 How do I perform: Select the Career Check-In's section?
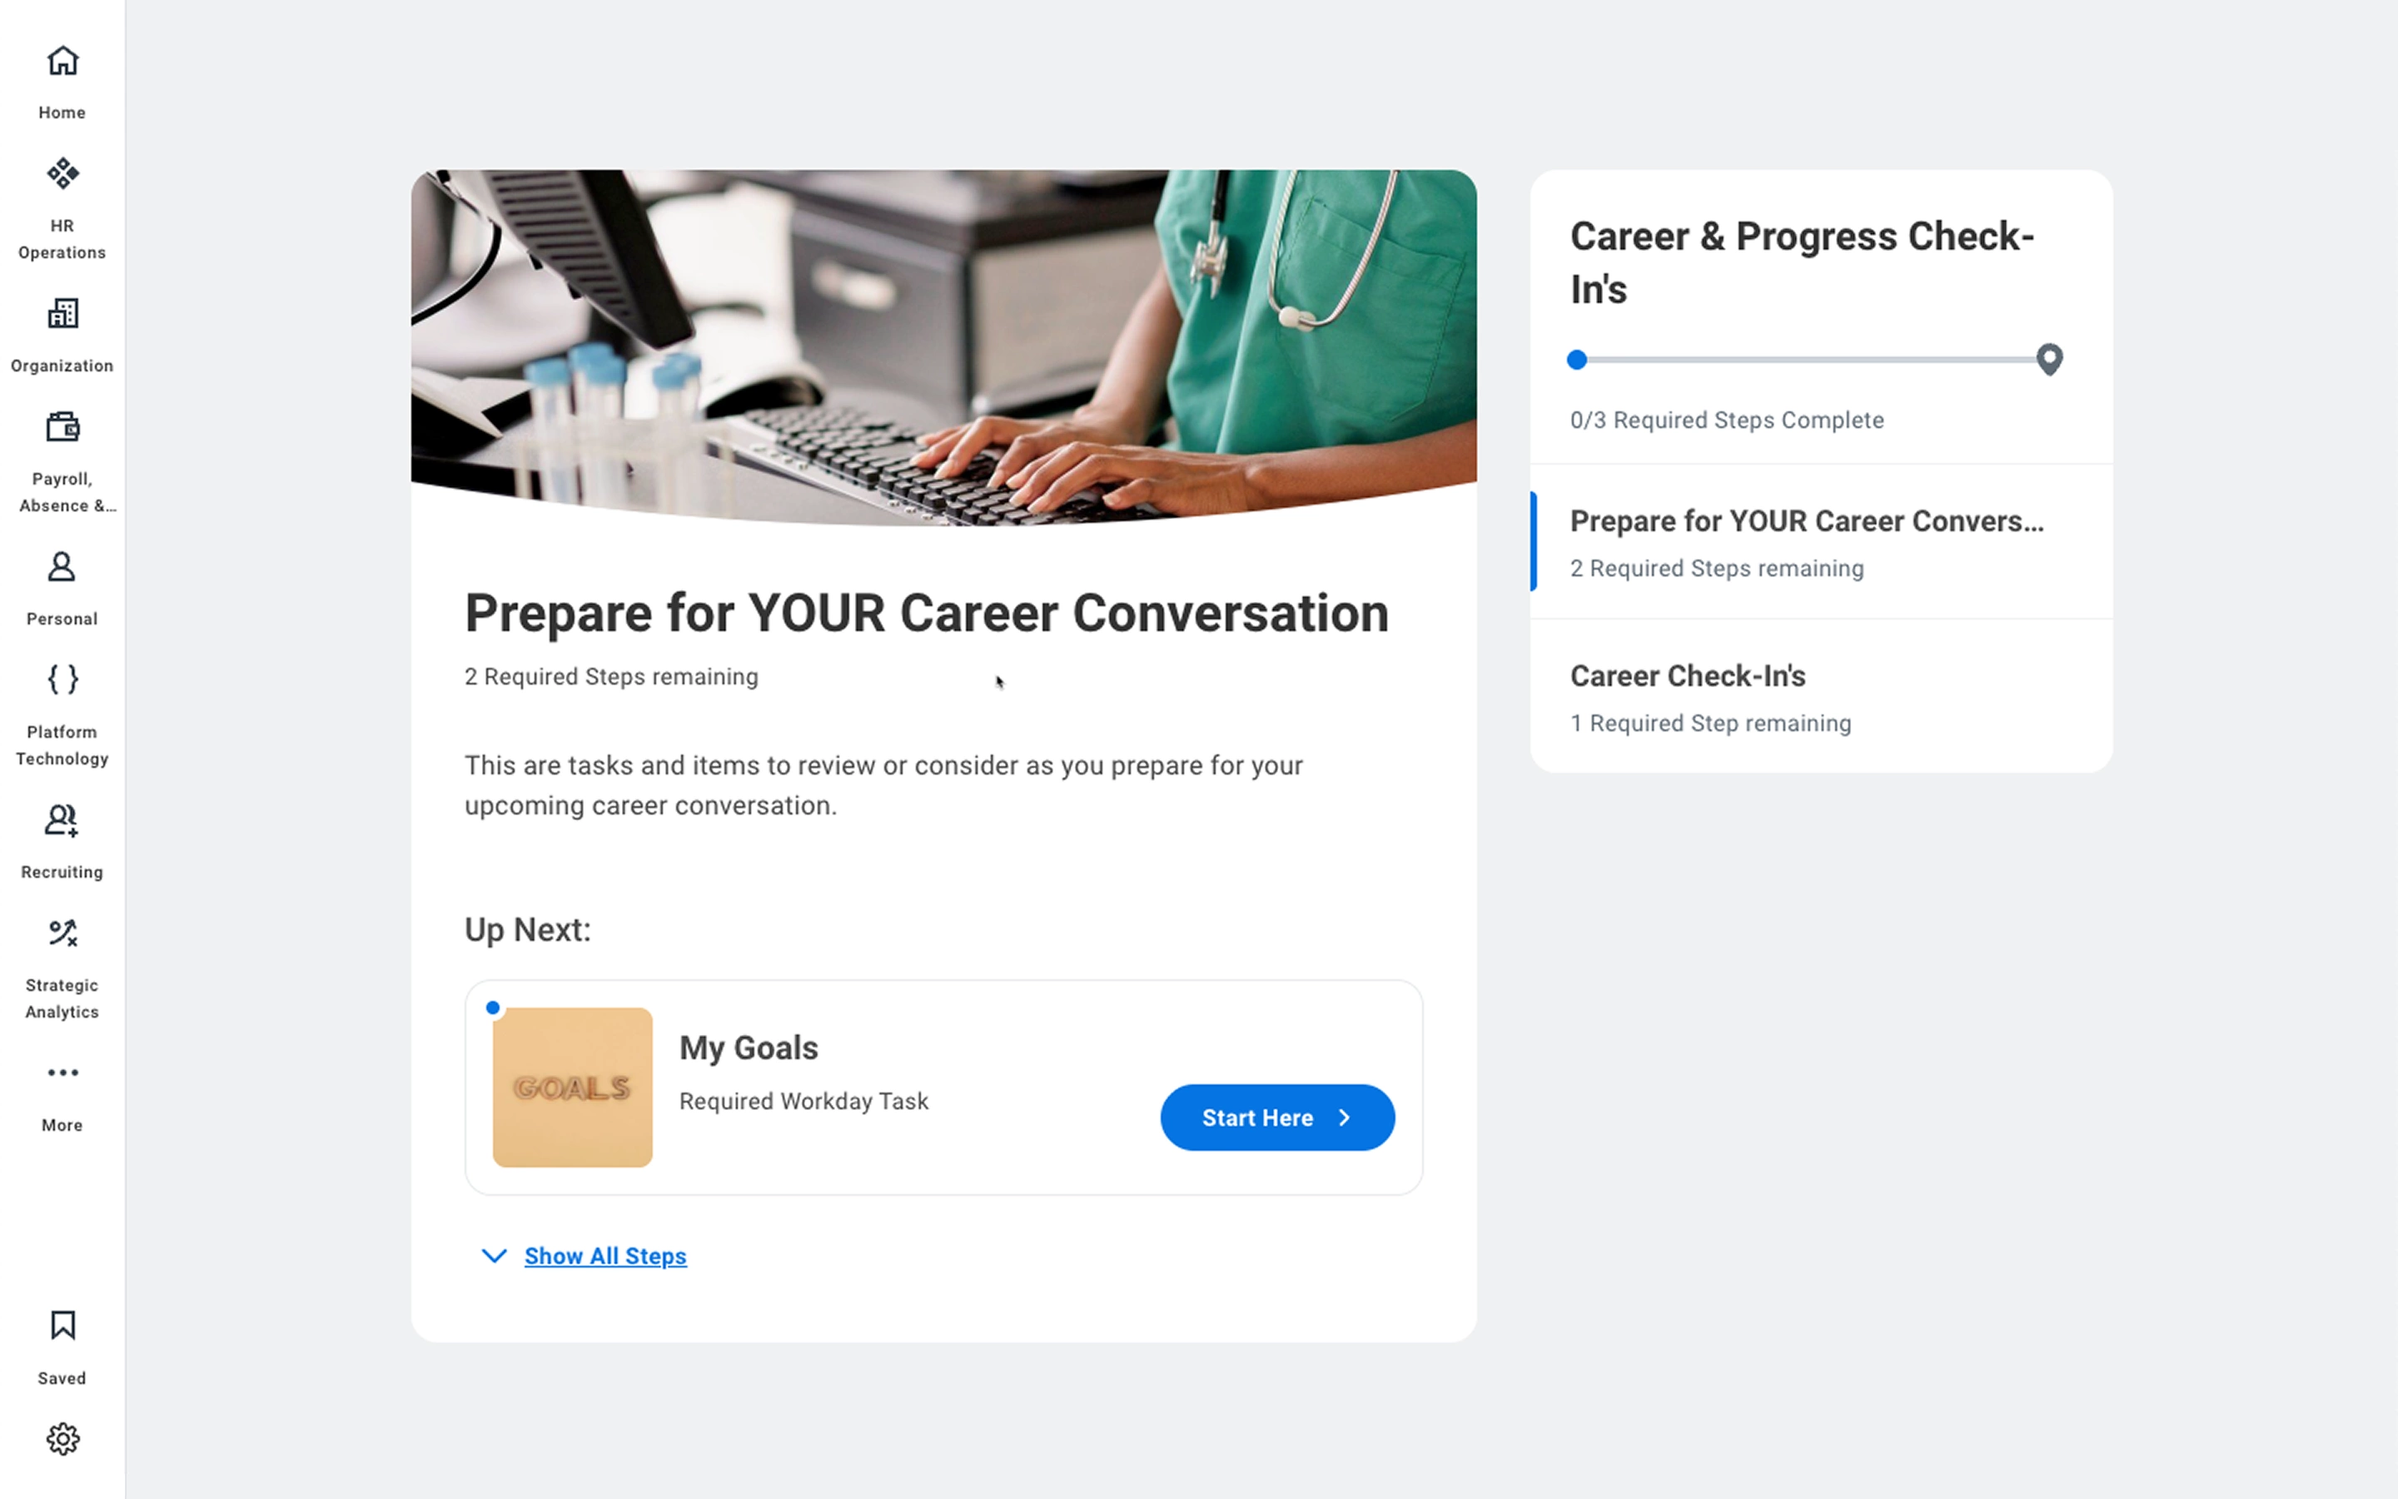(x=1821, y=697)
